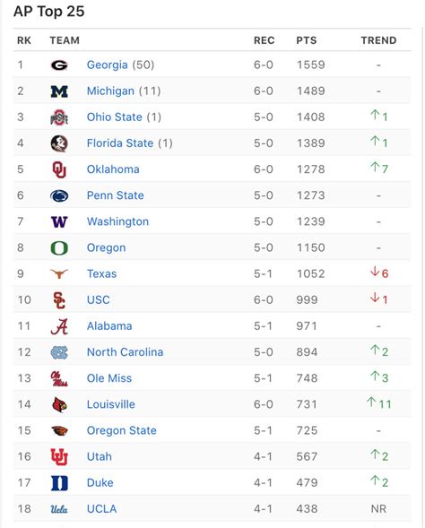
Task: Click the Texas Longhorns logo
Action: (x=59, y=273)
